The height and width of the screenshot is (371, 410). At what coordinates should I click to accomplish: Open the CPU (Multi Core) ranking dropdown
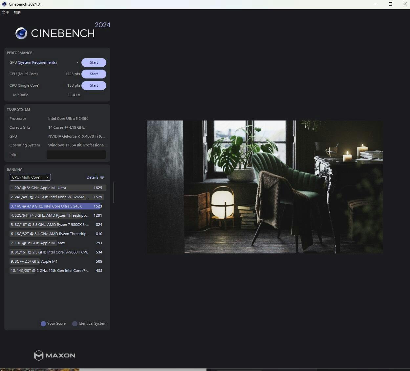pyautogui.click(x=30, y=177)
